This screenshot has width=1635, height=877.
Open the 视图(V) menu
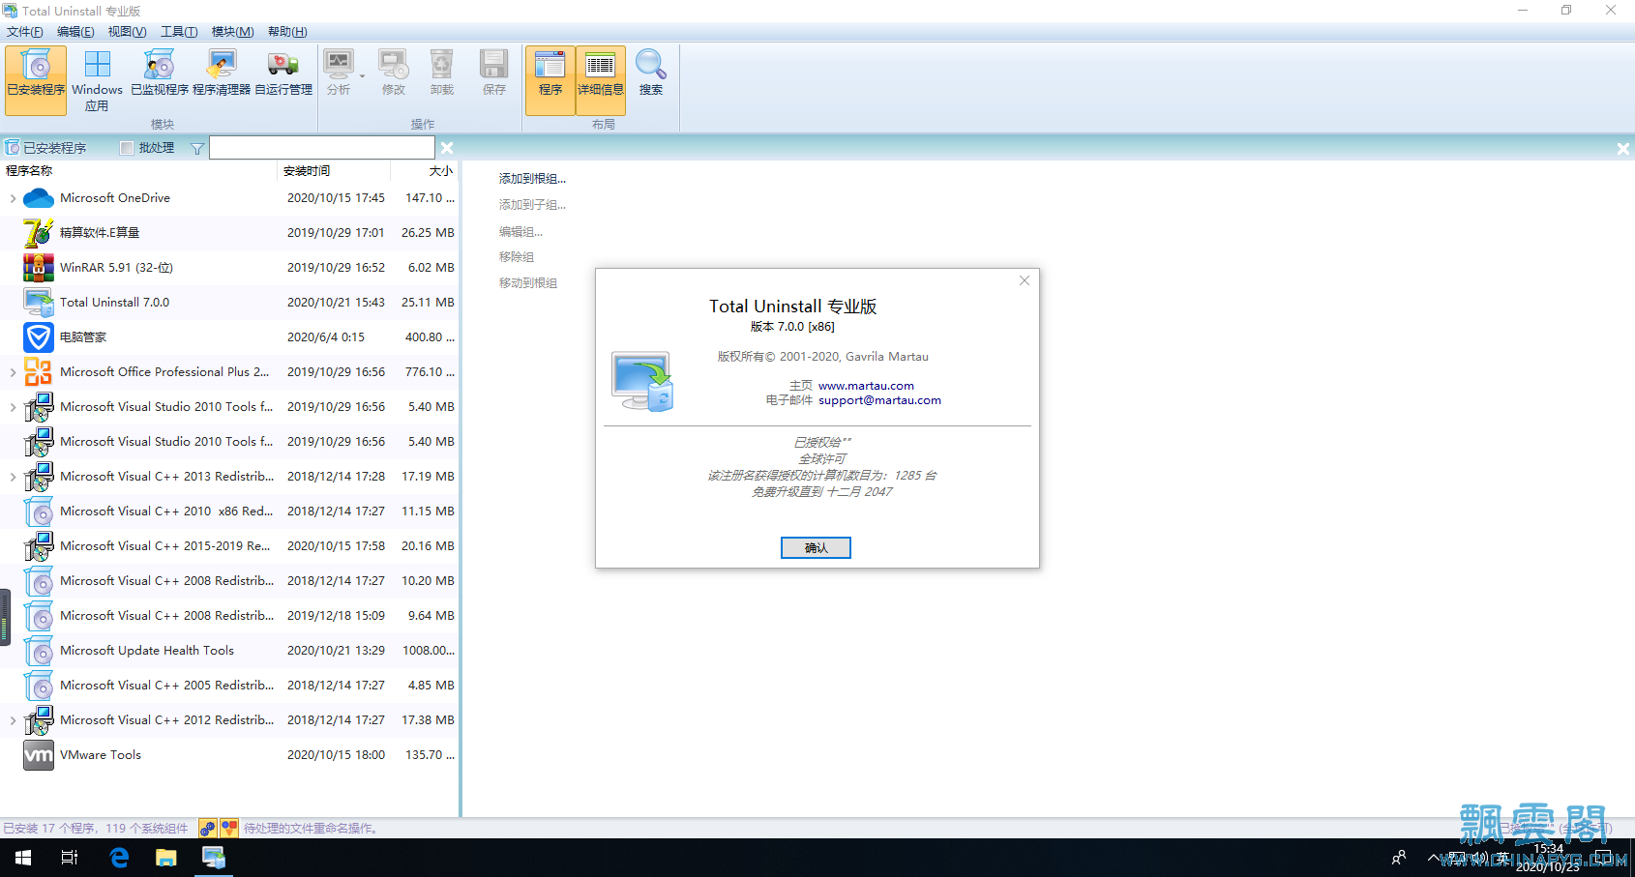[127, 32]
